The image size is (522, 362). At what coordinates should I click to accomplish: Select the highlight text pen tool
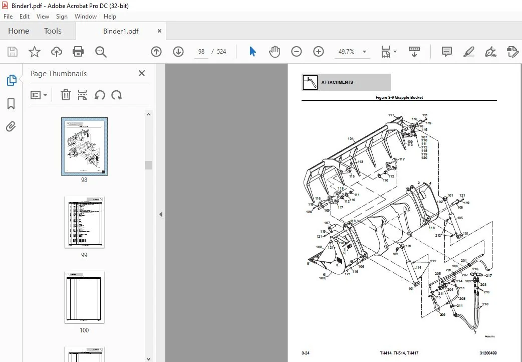tap(469, 52)
